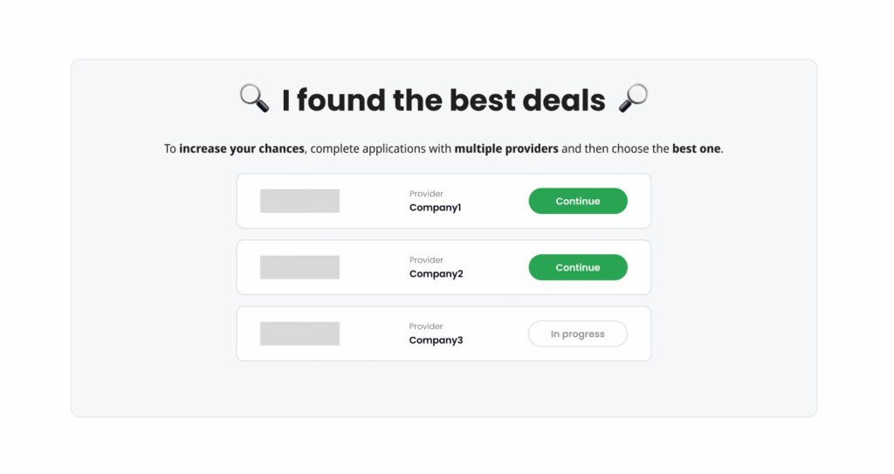This screenshot has height=474, width=894.
Task: Click the Provider label above Company2
Action: pyautogui.click(x=426, y=260)
